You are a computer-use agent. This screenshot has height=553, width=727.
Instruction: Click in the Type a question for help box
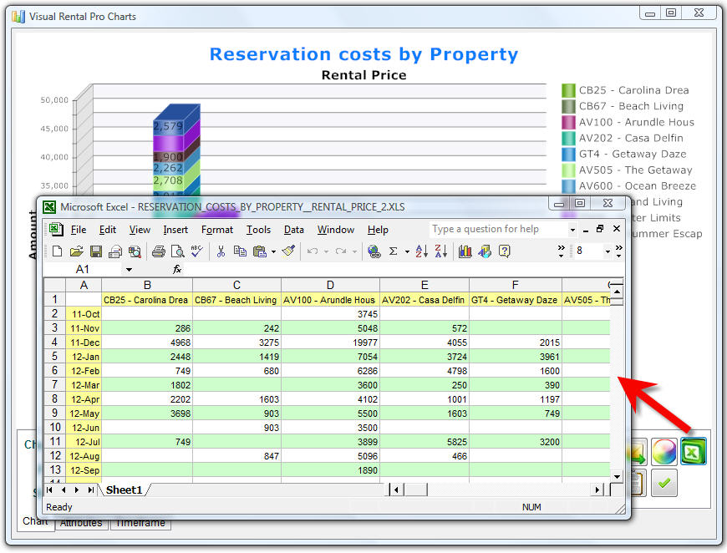(x=498, y=229)
